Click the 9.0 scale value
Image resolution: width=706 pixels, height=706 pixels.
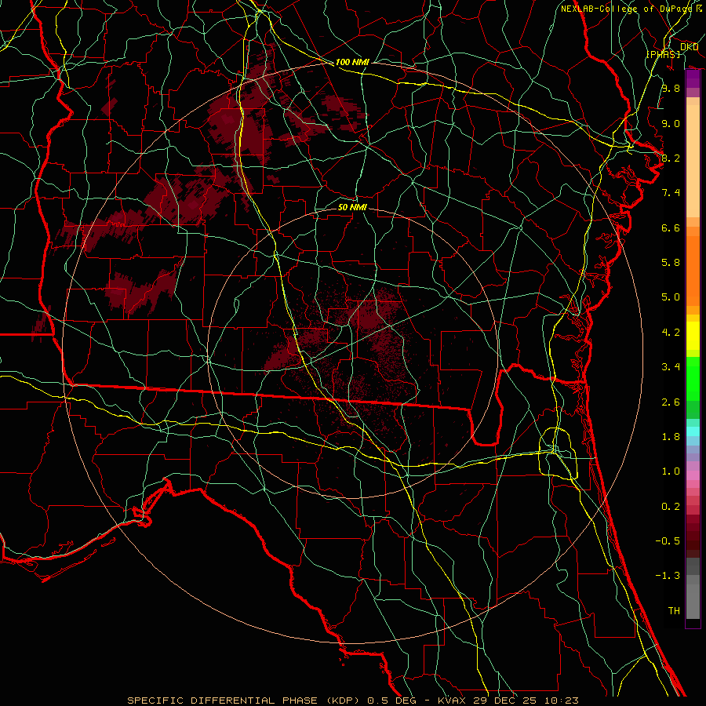(x=671, y=123)
